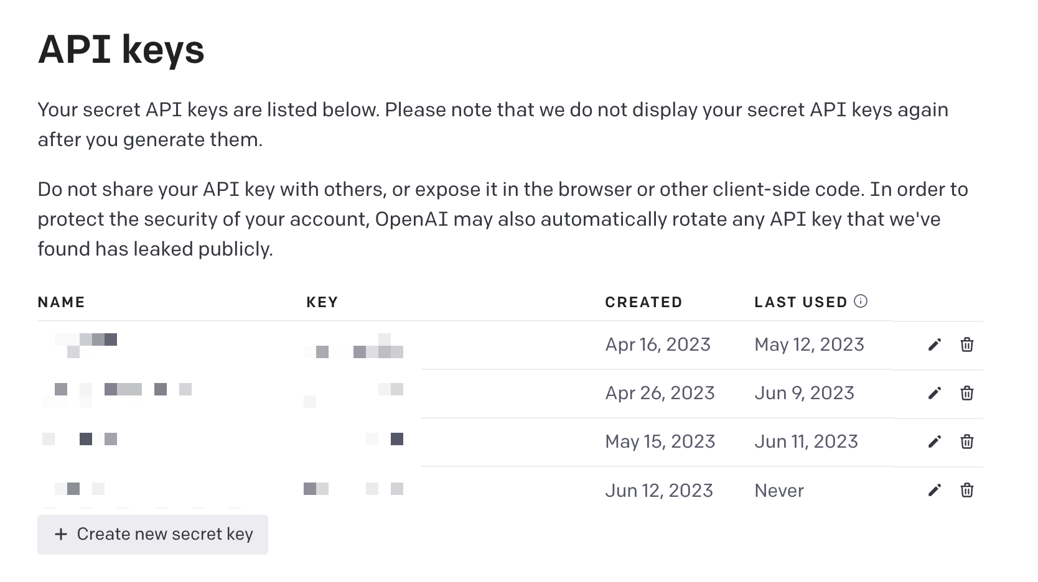This screenshot has height=582, width=1038.
Task: Select the Apr 16, 2023 created date
Action: pyautogui.click(x=658, y=344)
